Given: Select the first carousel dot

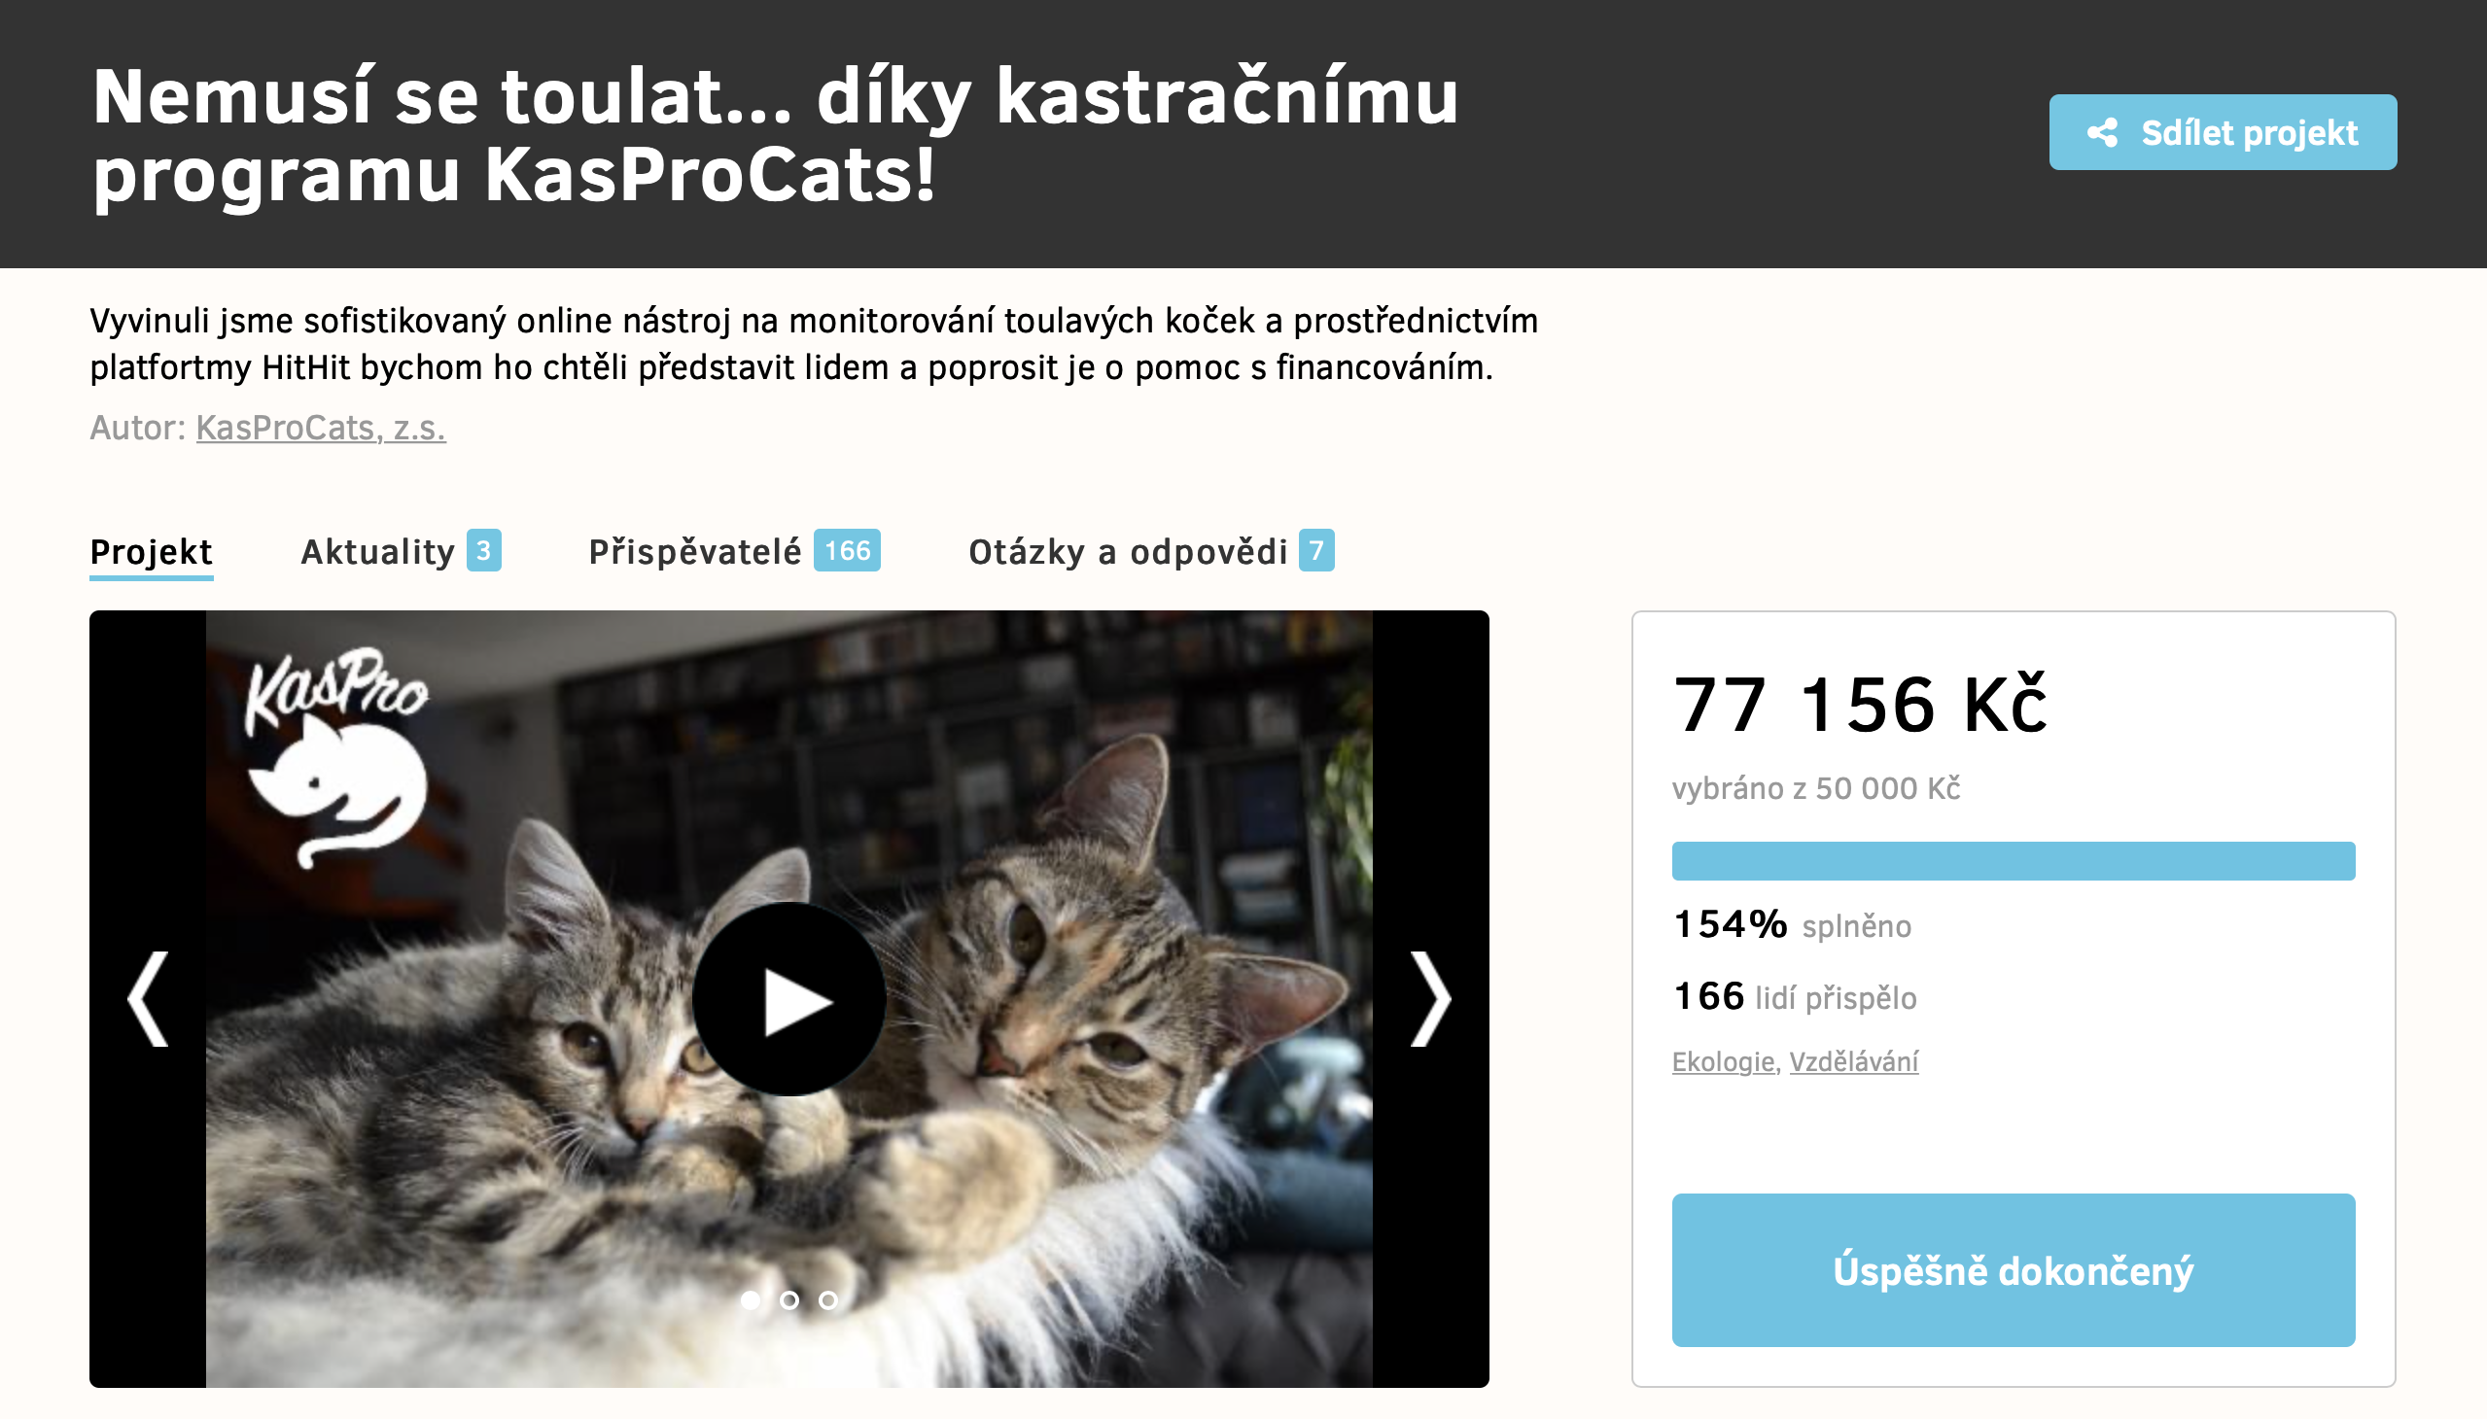Looking at the screenshot, I should [x=750, y=1300].
